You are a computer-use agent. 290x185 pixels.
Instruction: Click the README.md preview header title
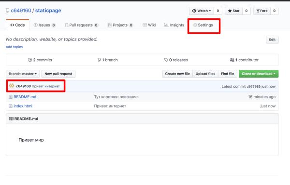pos(26,119)
